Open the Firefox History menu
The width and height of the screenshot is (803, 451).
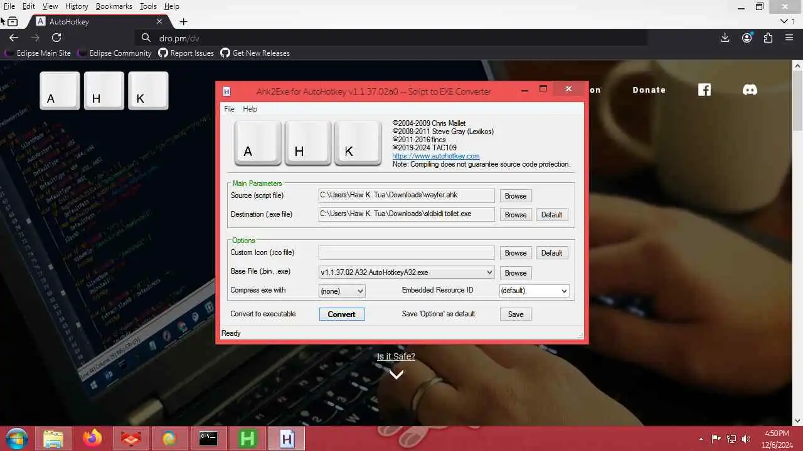coord(77,6)
